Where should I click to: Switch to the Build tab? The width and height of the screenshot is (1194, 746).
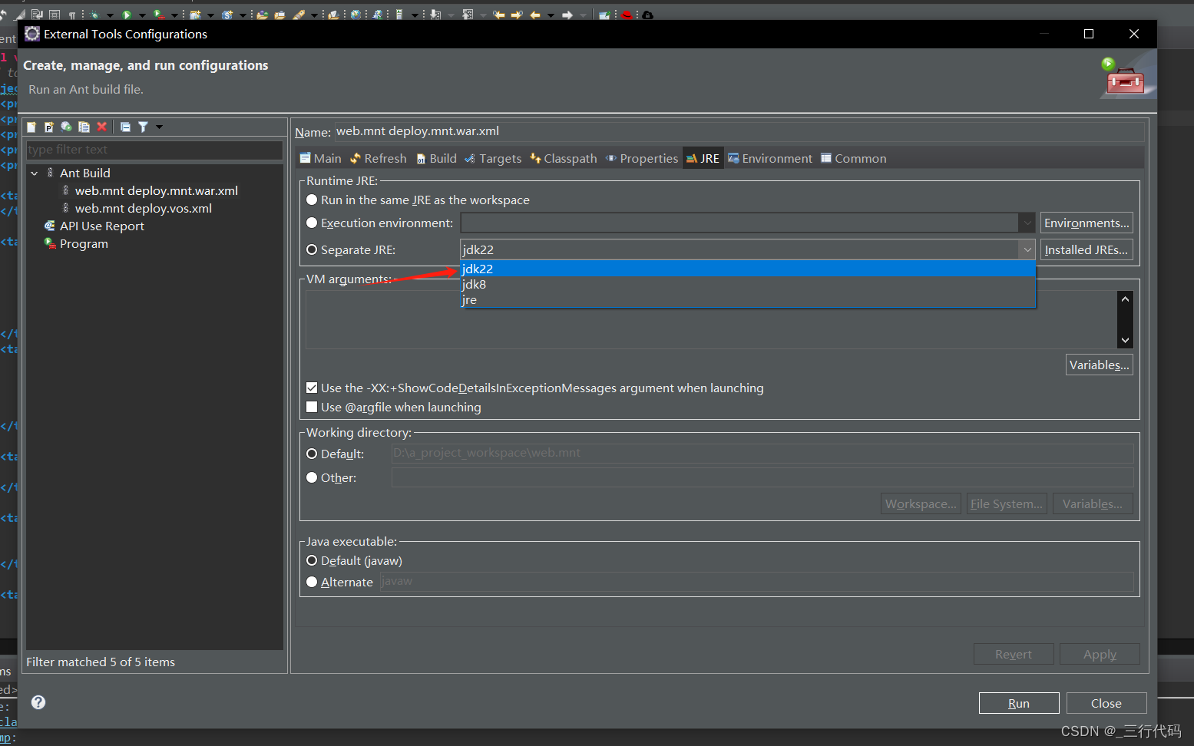[436, 158]
